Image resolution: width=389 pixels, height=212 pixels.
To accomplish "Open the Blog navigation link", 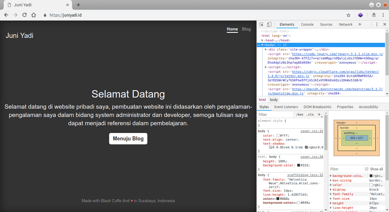I will point(246,29).
